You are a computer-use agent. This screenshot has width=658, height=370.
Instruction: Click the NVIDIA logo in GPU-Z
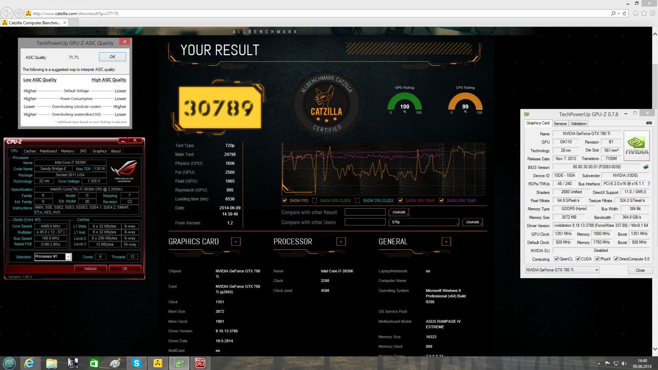click(x=636, y=146)
